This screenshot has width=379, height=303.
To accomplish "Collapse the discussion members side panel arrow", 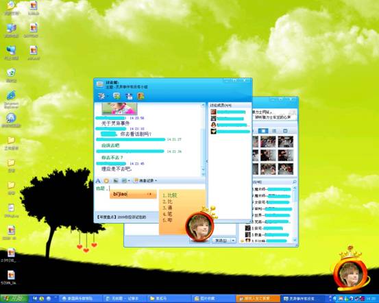I will tap(207, 161).
